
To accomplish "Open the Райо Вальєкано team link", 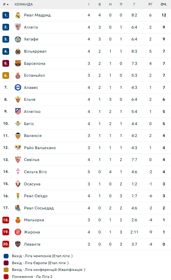I will (x=40, y=148).
